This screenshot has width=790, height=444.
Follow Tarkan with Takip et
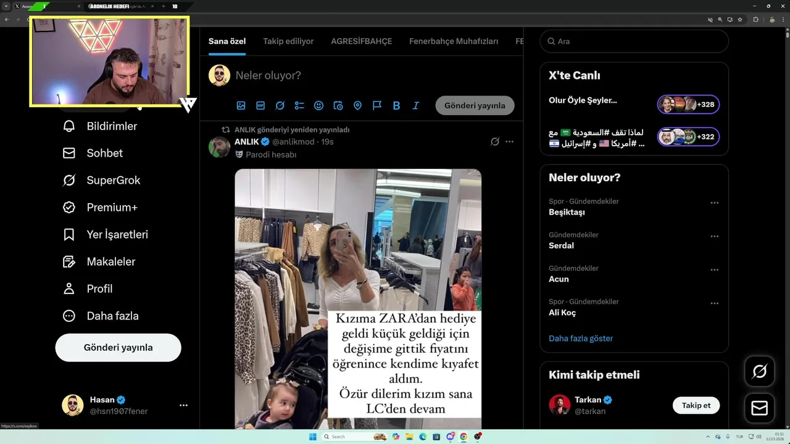[x=696, y=405]
